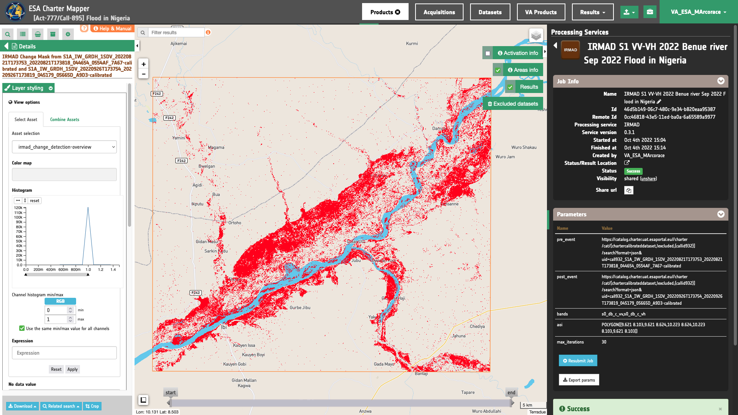The image size is (738, 415).
Task: Edit the job name with the pencil icon
Action: tap(659, 101)
